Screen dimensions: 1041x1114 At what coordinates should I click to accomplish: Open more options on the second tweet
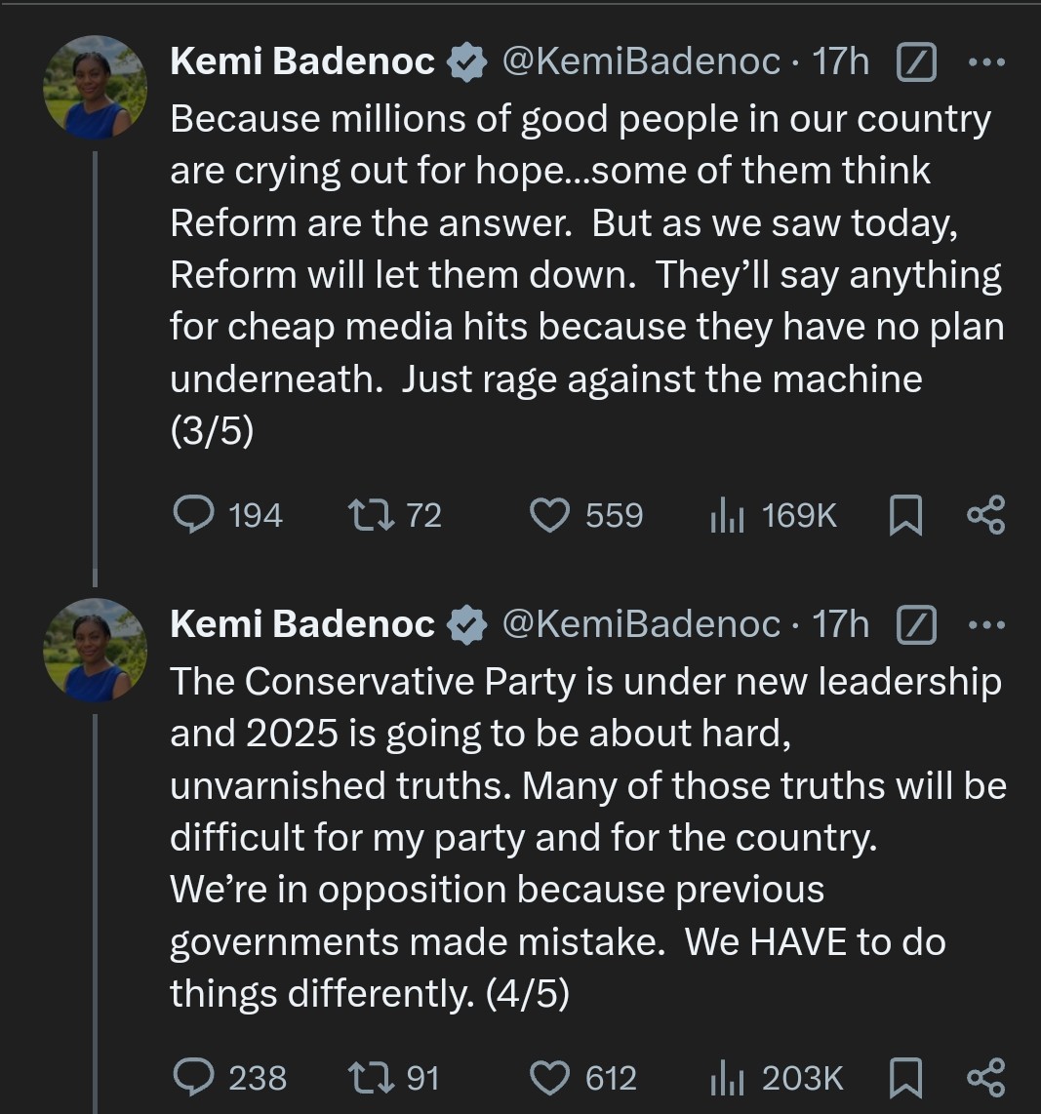click(x=985, y=625)
